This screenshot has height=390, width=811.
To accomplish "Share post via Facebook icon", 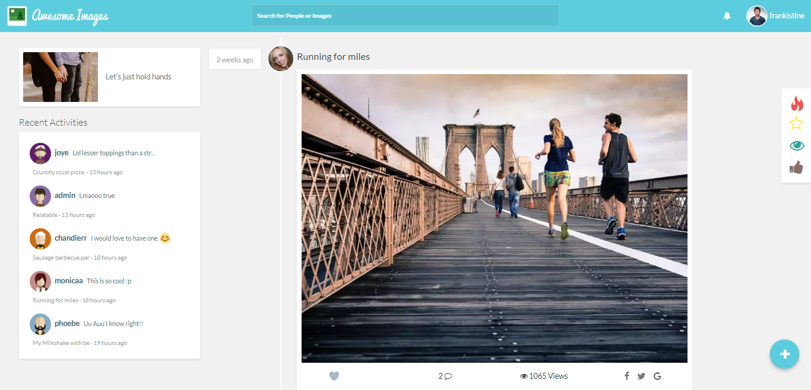I will 626,376.
